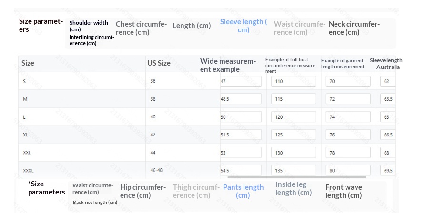Image resolution: width=427 pixels, height=213 pixels.
Task: Select the Front wave length (cm) parameter
Action: click(x=344, y=191)
